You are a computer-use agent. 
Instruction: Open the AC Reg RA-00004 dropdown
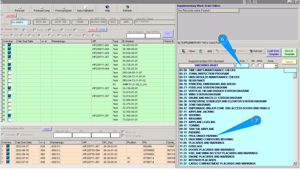tap(29, 23)
